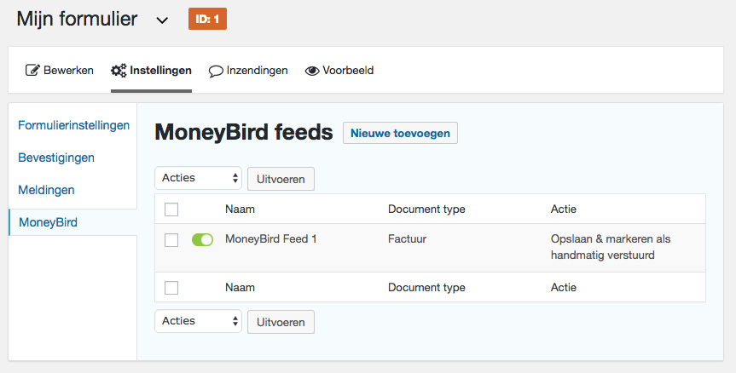
Task: Check the select-all checkbox in table header
Action: [171, 209]
